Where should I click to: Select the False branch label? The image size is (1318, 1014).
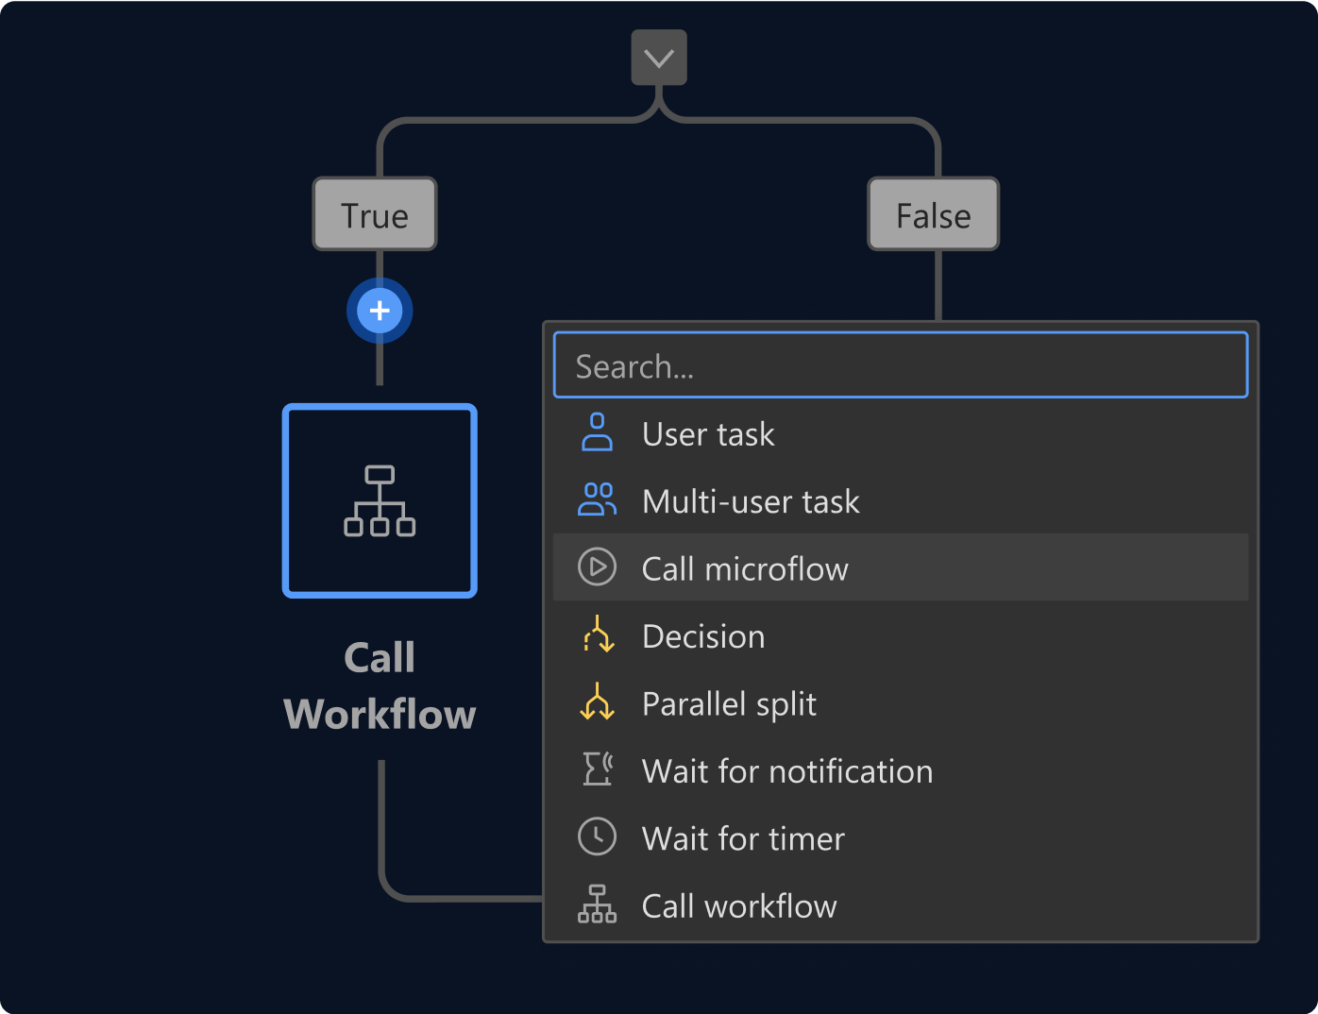coord(933,215)
